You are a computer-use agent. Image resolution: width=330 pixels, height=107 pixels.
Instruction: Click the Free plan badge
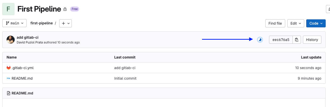click(75, 9)
